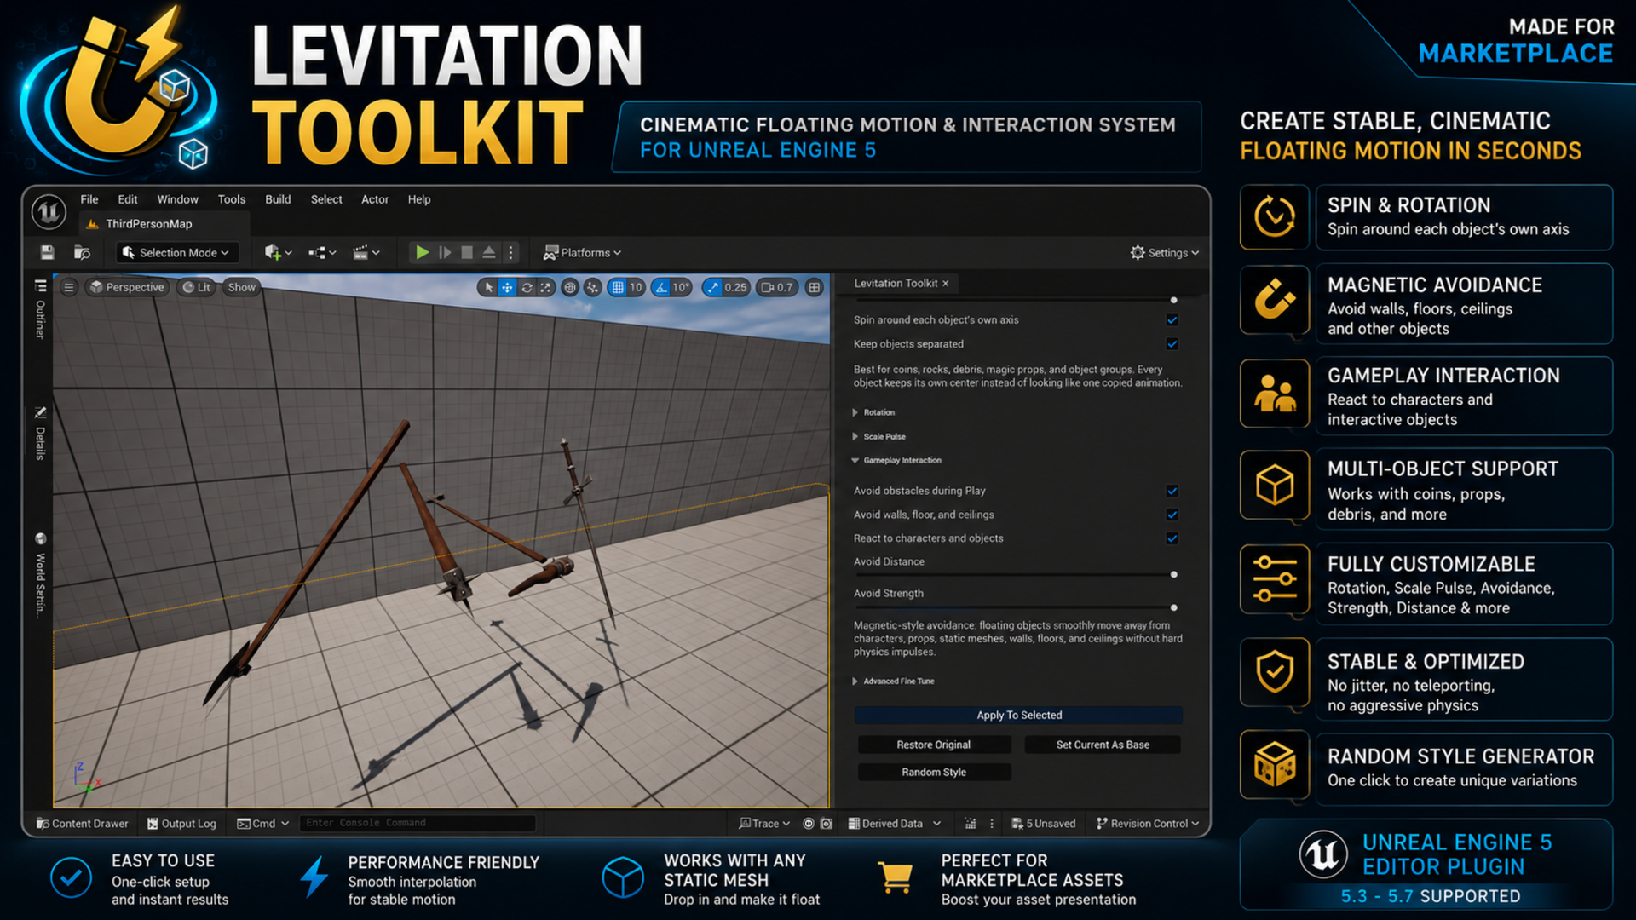Screen dimensions: 1636x920
Task: Select the scale gizmo tool
Action: [546, 287]
